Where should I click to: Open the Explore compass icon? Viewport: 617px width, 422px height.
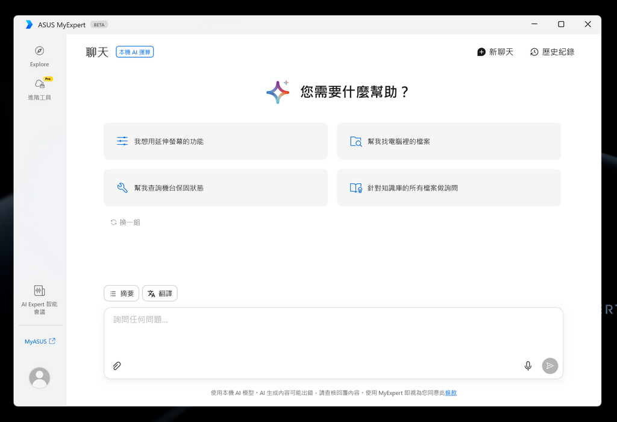39,51
